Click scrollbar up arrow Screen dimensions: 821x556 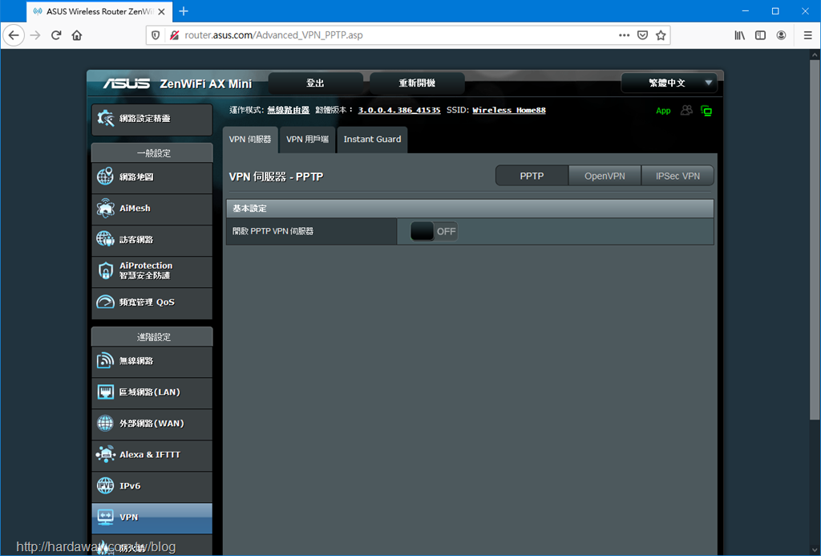[x=815, y=54]
